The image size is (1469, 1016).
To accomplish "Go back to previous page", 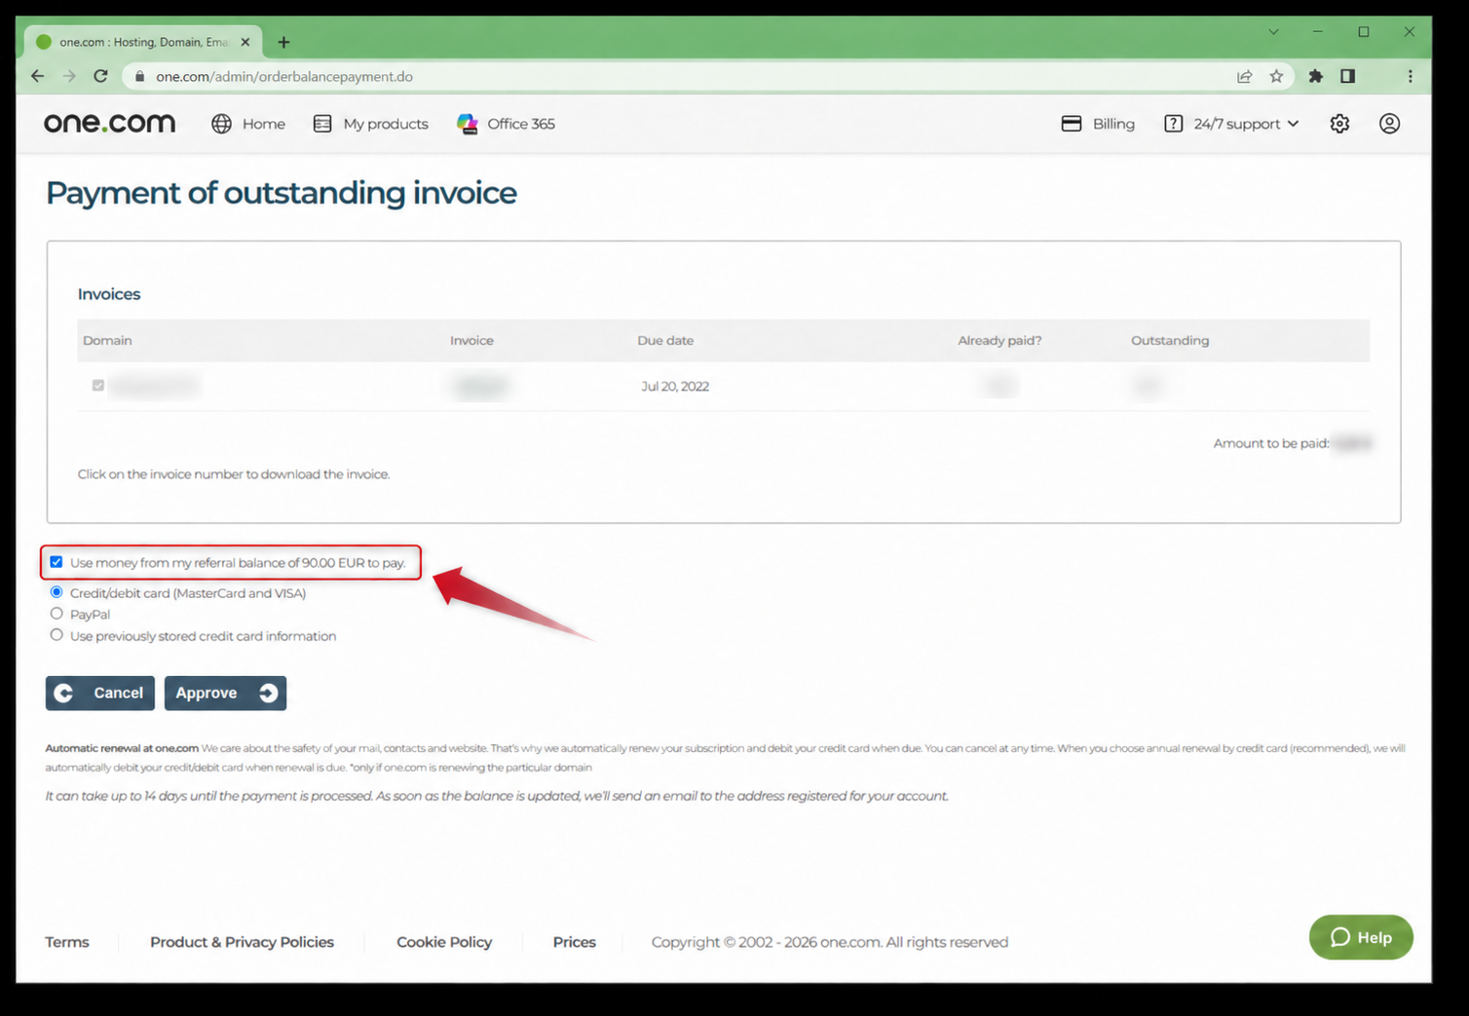I will (x=37, y=76).
